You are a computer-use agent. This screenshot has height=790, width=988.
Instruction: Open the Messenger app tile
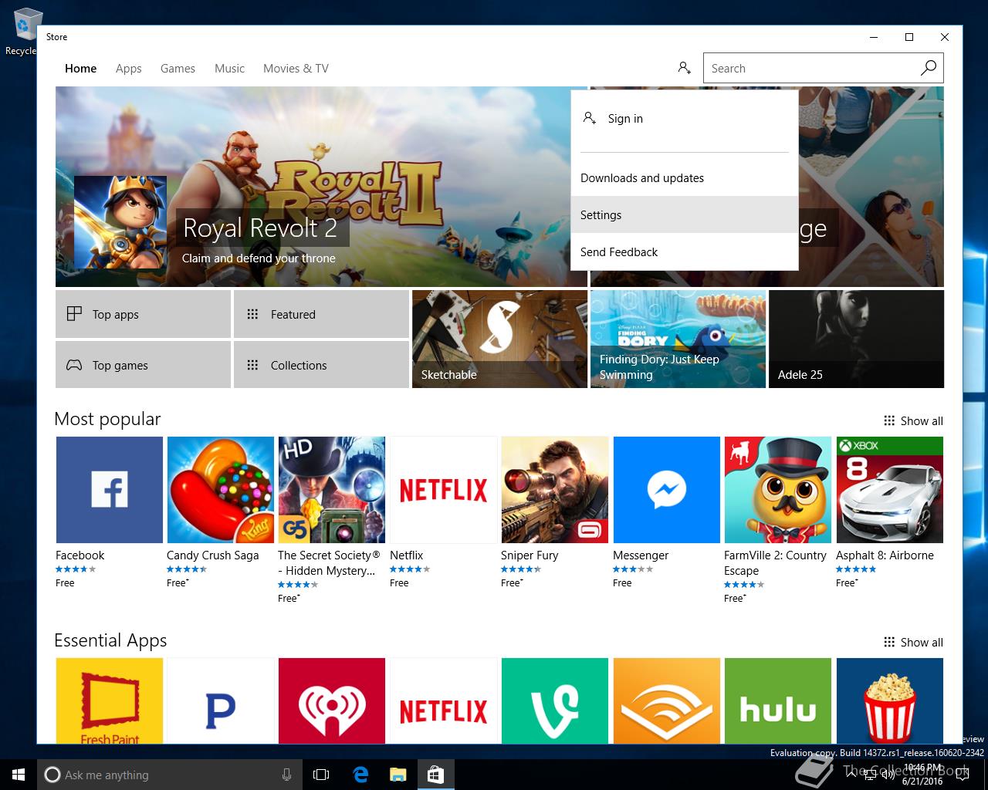(667, 490)
